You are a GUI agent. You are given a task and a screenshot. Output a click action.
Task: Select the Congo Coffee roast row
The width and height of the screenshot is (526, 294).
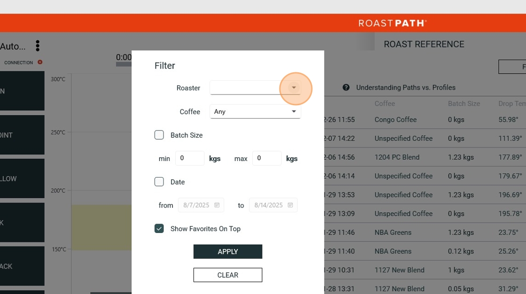(425, 120)
